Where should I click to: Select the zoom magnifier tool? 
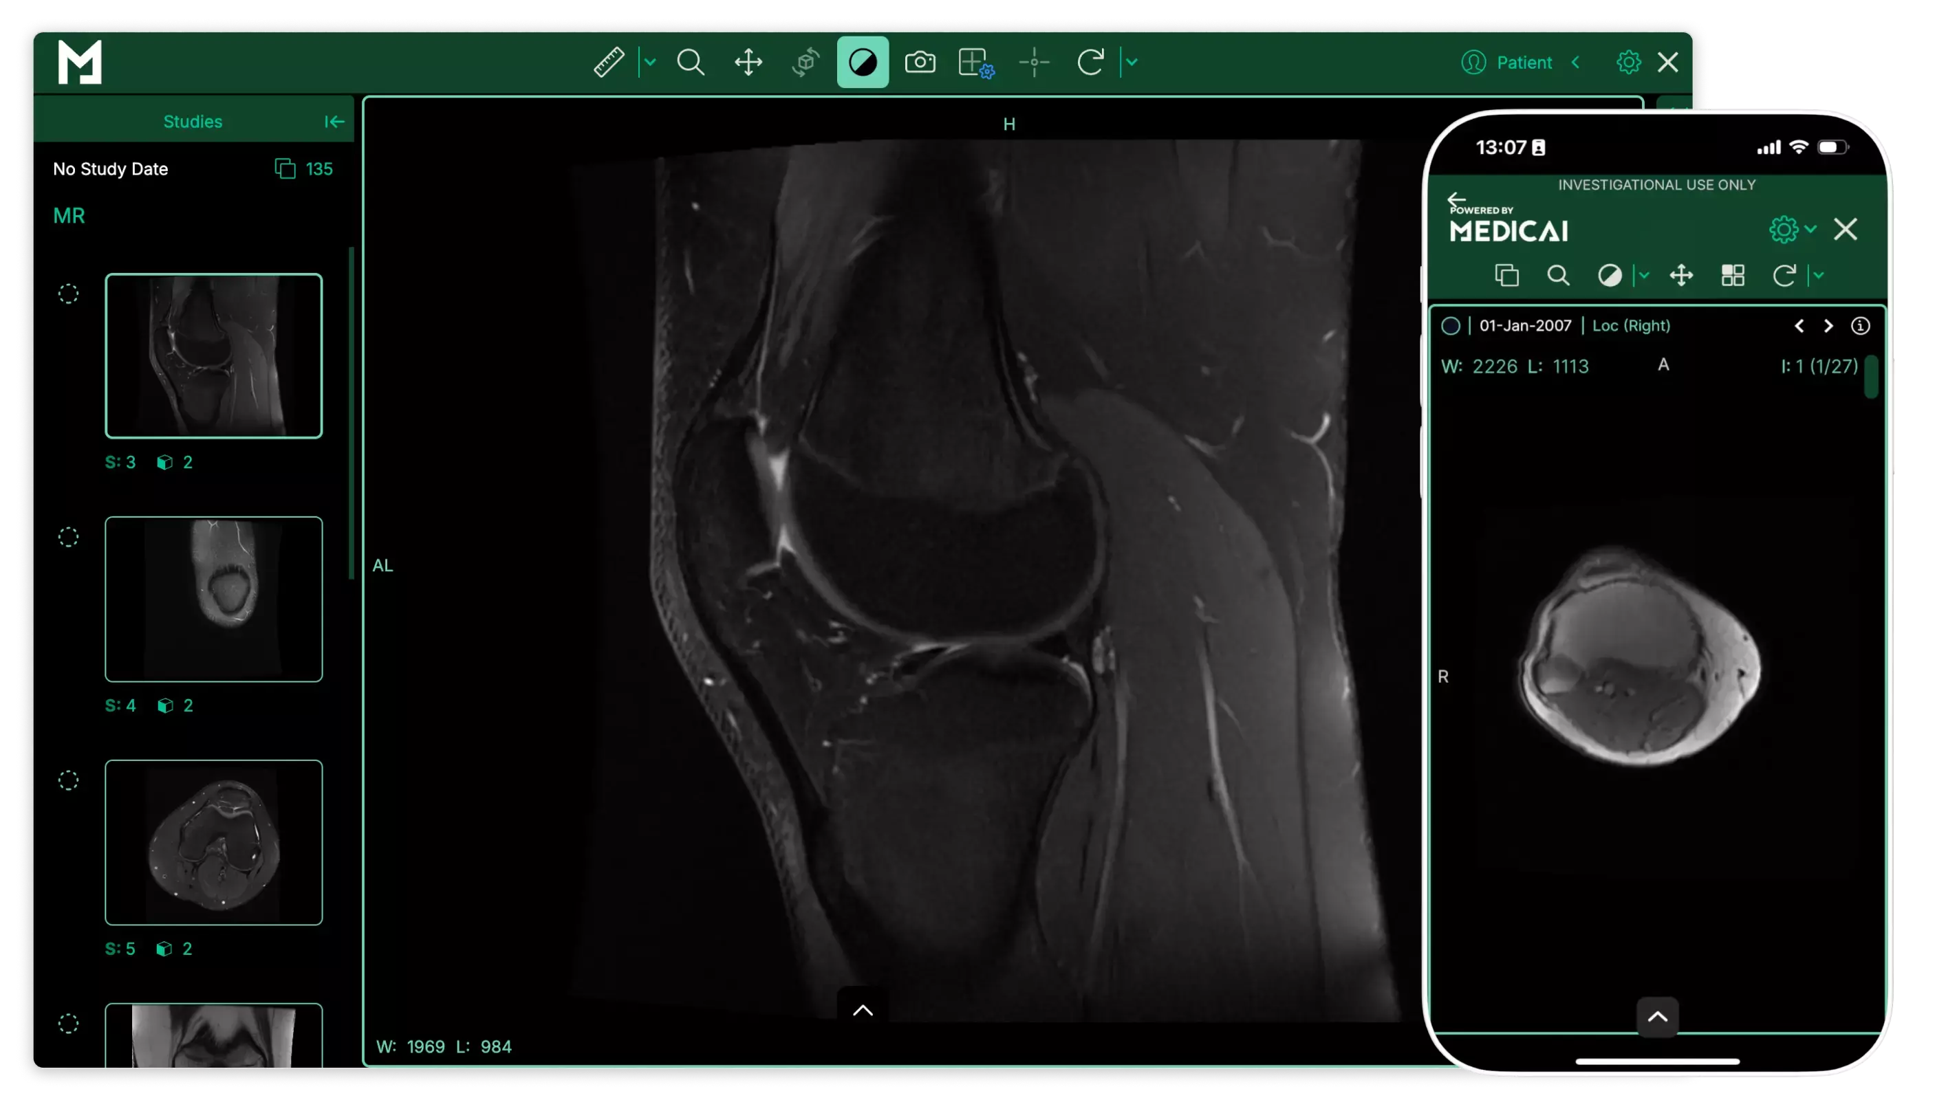tap(691, 63)
